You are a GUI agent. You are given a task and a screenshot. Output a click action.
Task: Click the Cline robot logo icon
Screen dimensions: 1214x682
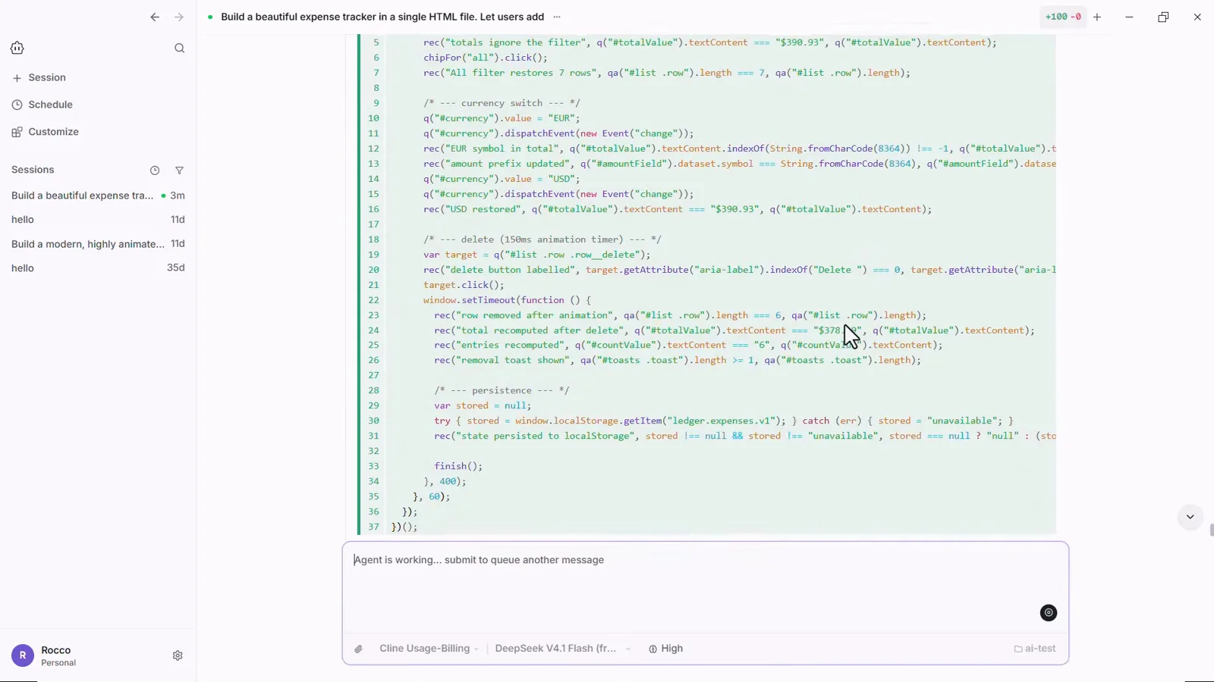point(17,48)
